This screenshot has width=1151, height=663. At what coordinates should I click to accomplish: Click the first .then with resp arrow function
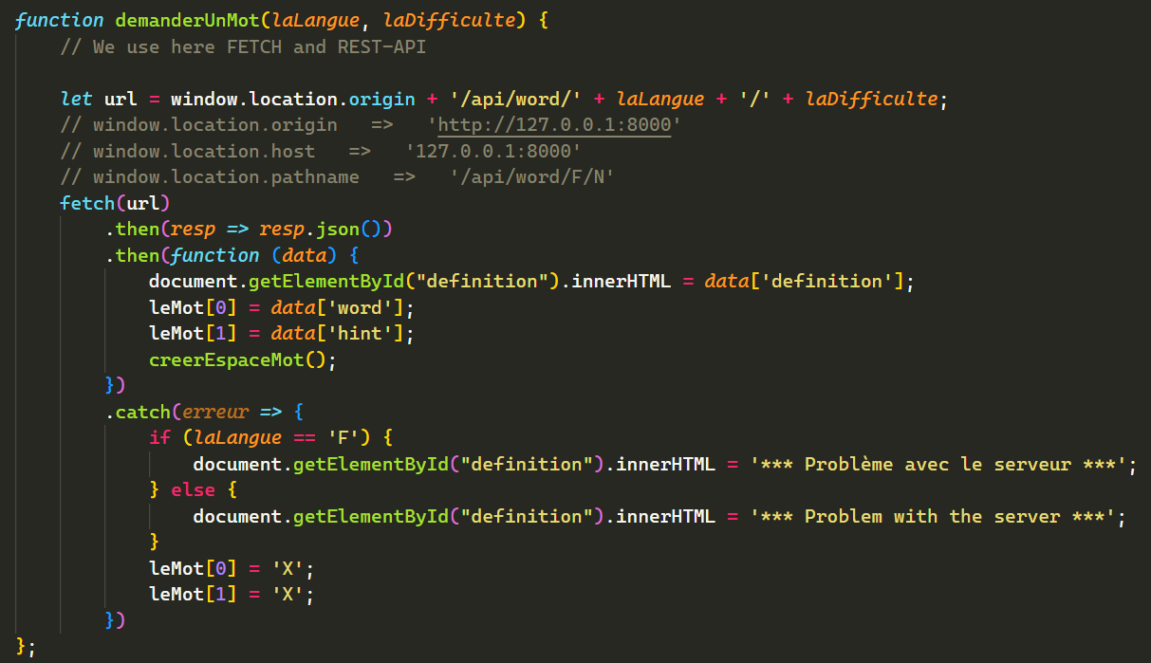coord(249,229)
